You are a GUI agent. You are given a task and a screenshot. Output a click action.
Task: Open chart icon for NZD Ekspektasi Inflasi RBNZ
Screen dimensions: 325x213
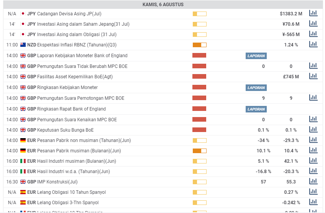[313, 45]
